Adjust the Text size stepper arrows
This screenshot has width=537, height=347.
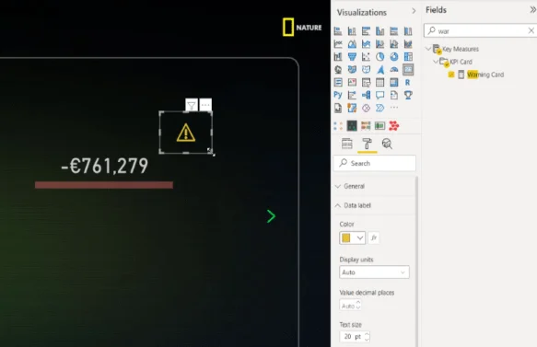[x=367, y=336]
